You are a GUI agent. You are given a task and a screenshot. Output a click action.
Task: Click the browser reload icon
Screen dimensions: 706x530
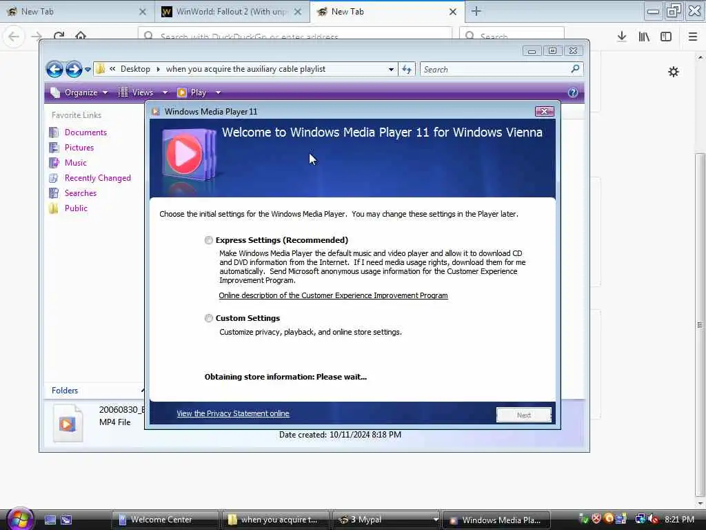click(x=59, y=36)
